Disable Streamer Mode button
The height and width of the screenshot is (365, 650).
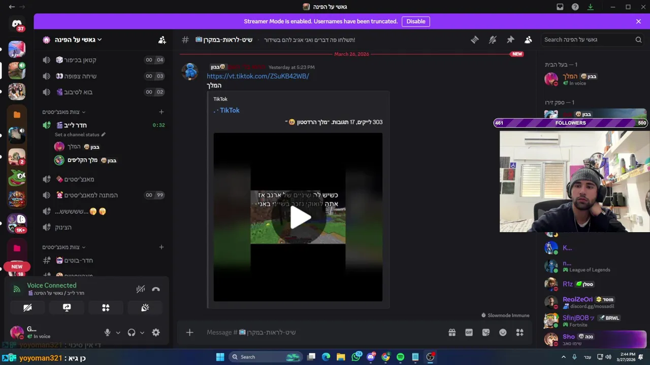coord(415,21)
